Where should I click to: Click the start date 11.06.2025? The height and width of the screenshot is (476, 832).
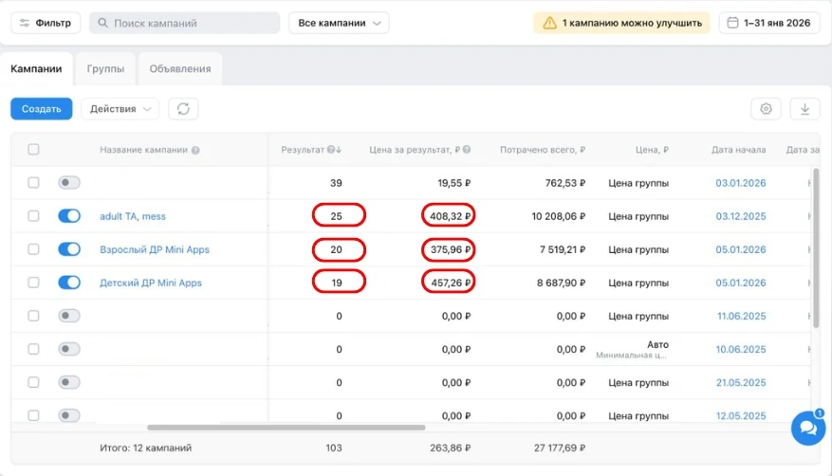[x=741, y=316]
